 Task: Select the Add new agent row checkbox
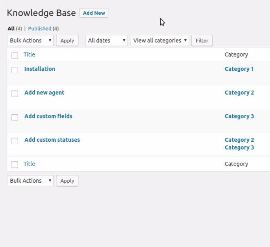(15, 94)
